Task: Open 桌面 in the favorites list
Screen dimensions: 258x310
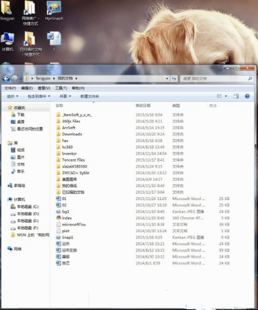Action: click(18, 122)
